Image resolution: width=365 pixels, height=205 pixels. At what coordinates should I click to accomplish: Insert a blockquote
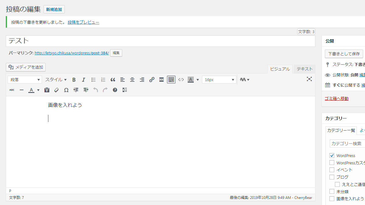click(113, 80)
